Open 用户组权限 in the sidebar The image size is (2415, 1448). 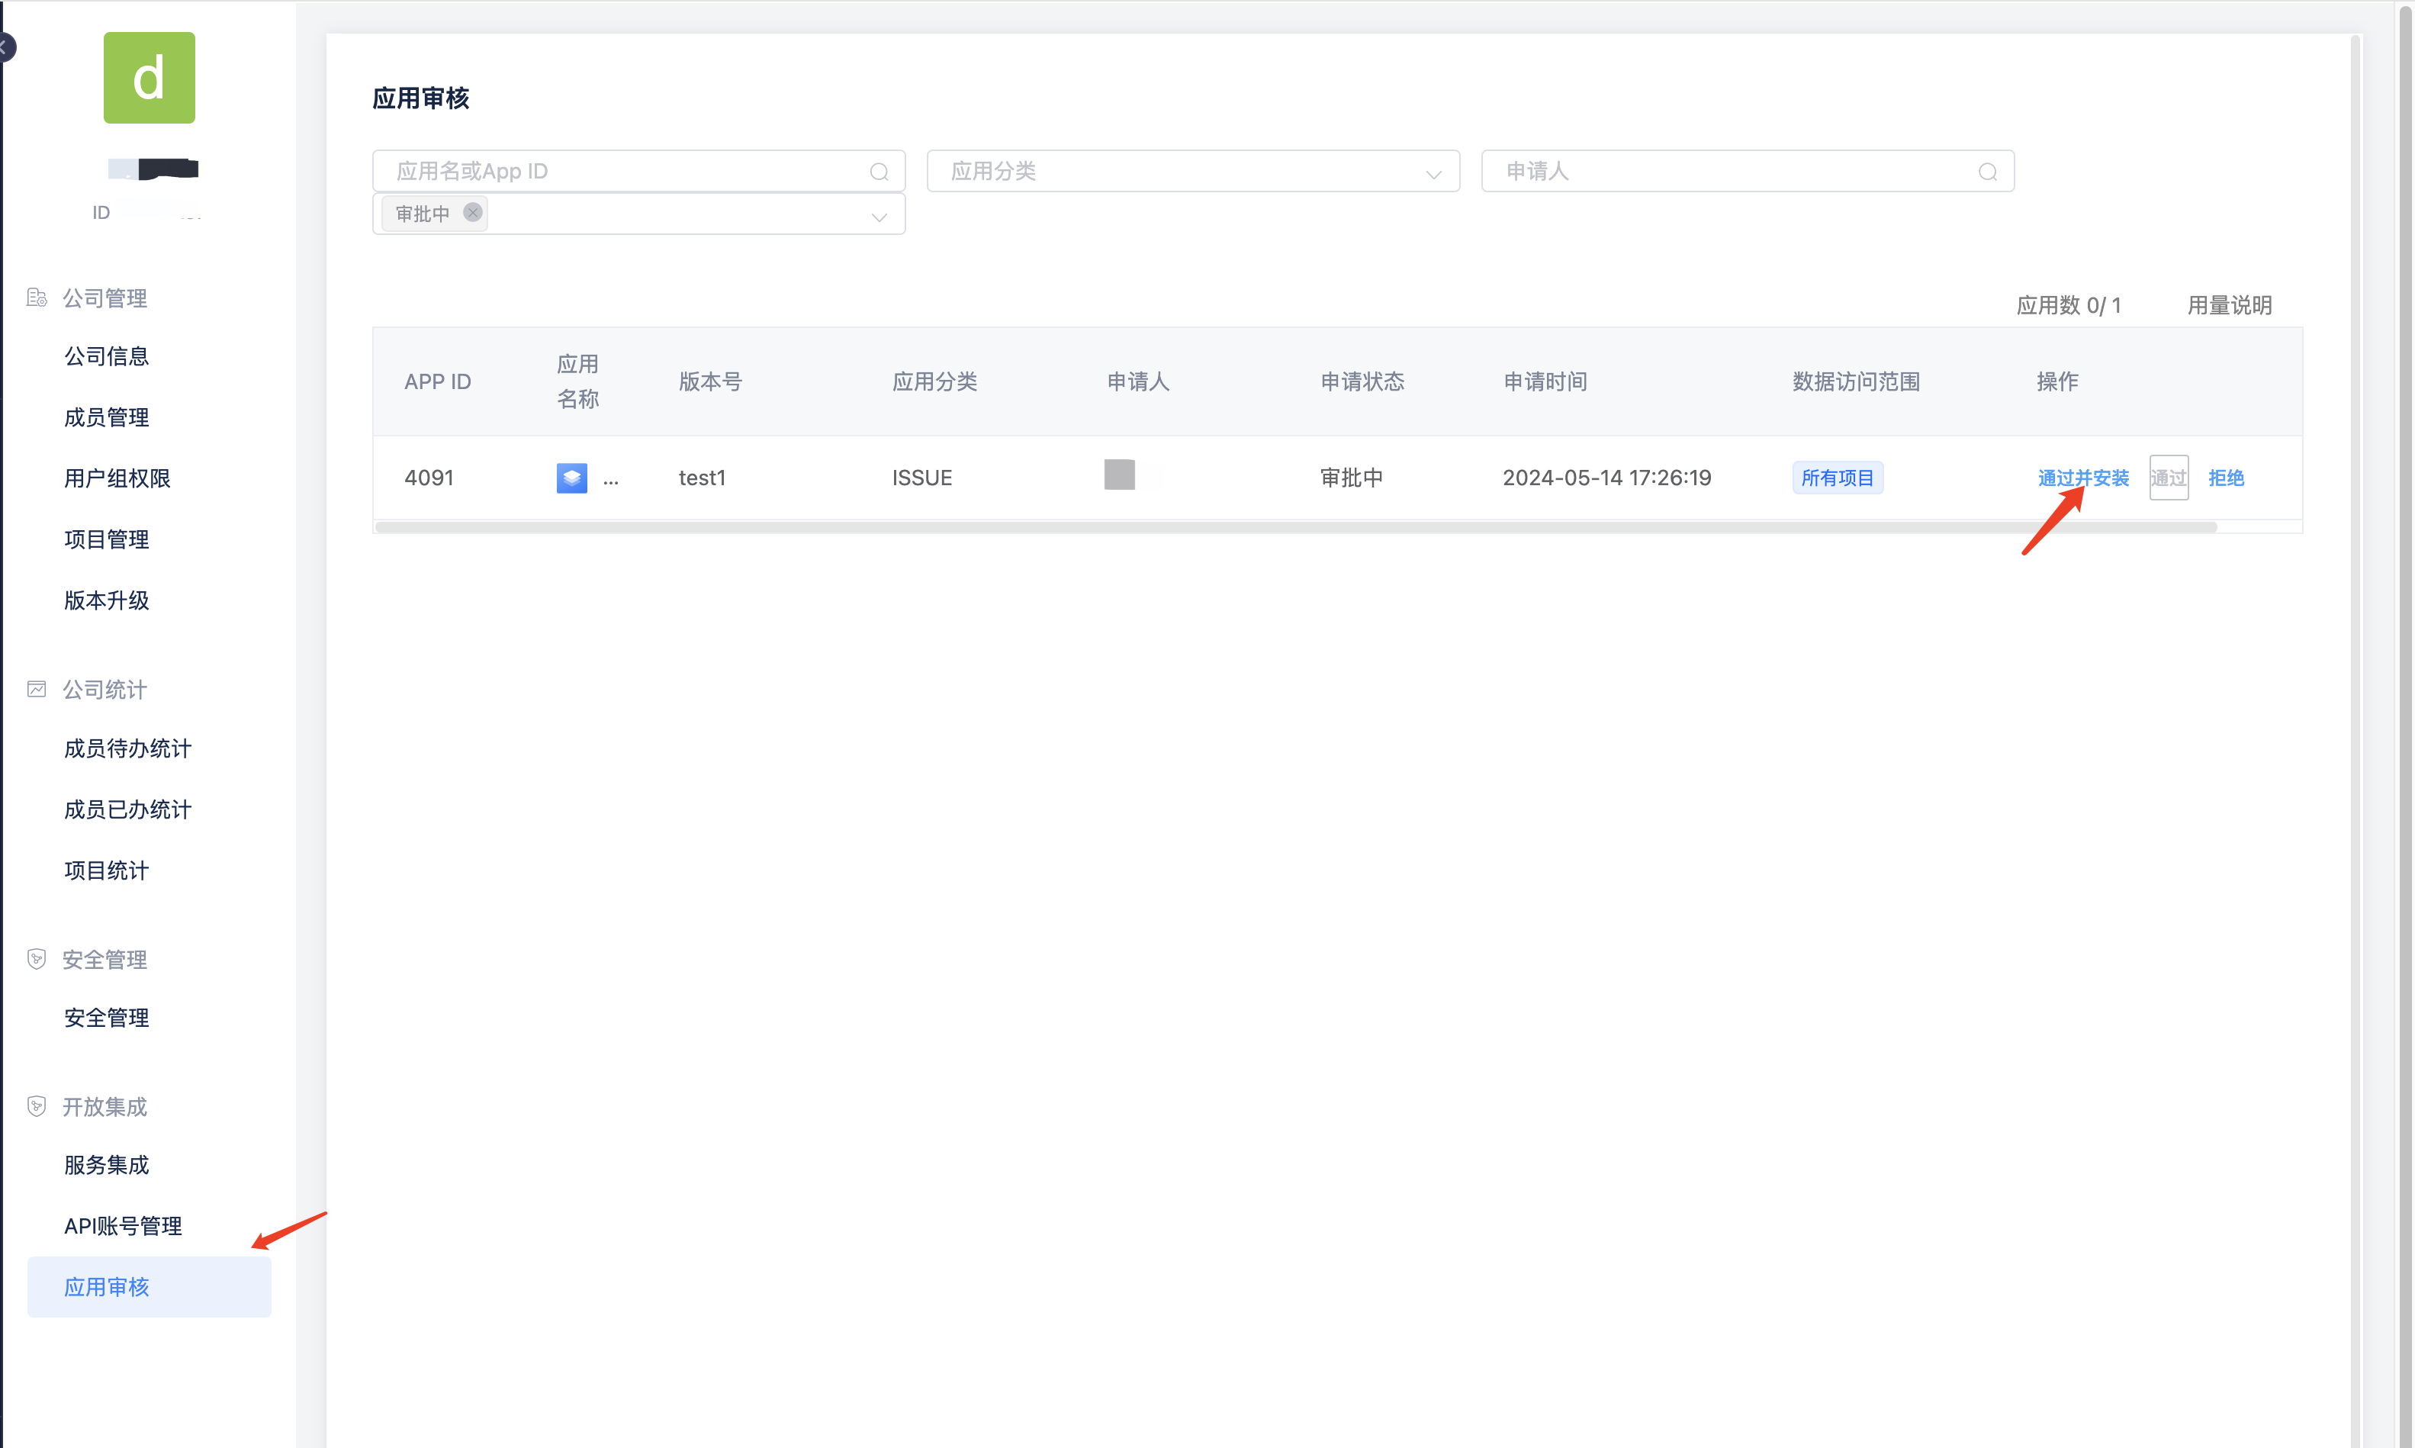[x=117, y=478]
